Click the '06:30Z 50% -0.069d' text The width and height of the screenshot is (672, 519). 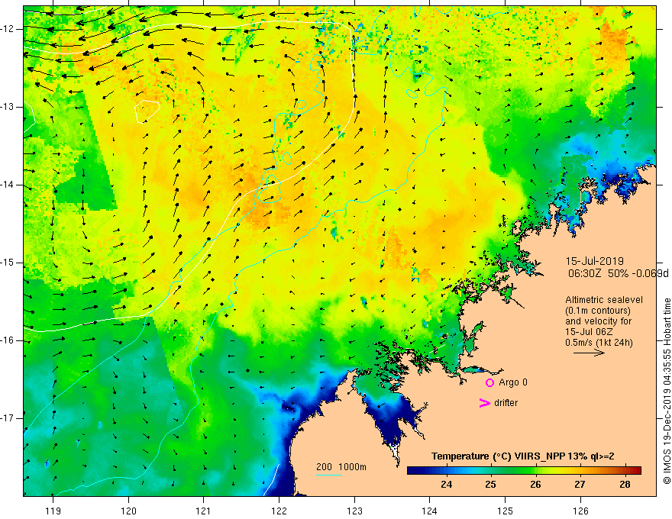[619, 273]
